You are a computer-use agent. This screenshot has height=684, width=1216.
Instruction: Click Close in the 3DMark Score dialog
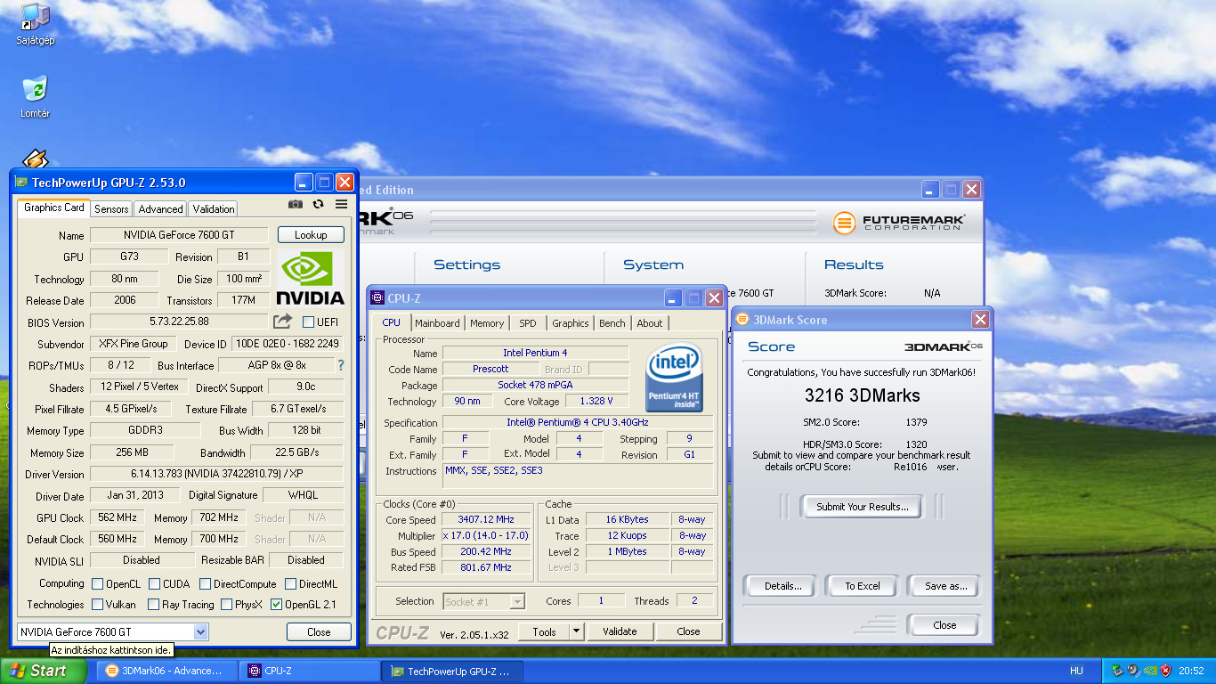point(944,625)
